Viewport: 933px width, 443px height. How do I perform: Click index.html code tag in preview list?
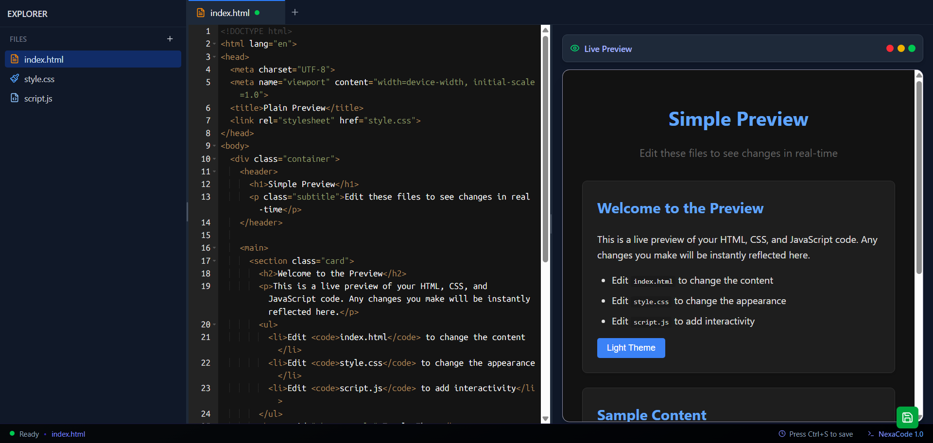pos(653,281)
